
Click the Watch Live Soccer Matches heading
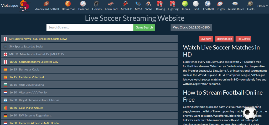click(221, 51)
